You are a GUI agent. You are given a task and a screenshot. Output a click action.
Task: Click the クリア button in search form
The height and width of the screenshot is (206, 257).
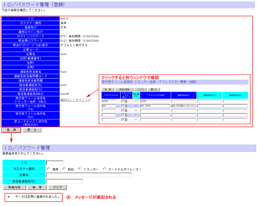click(x=57, y=188)
